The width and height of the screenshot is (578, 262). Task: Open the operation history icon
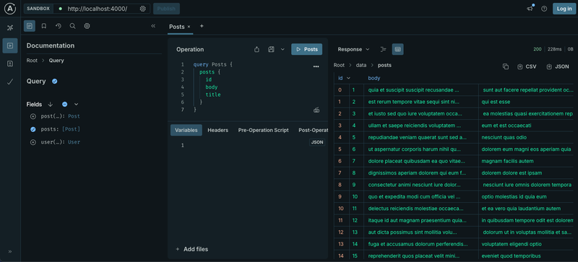point(59,26)
